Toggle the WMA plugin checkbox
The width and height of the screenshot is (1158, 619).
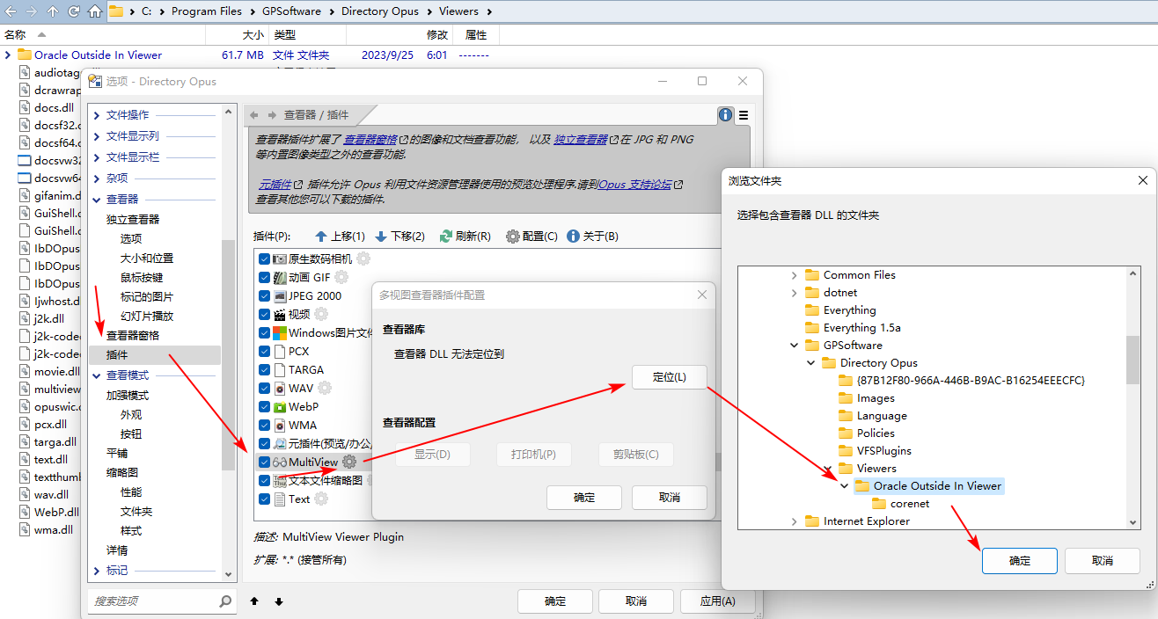264,426
